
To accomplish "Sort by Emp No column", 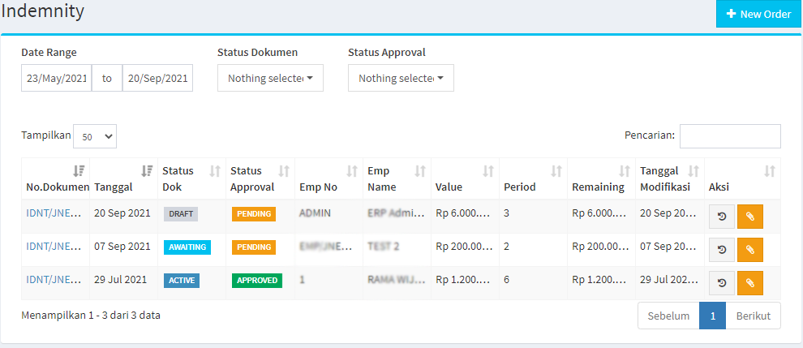I will (328, 179).
